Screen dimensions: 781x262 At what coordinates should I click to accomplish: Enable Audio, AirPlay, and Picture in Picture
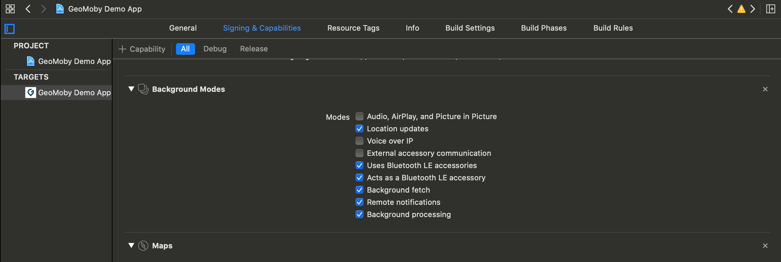(359, 116)
